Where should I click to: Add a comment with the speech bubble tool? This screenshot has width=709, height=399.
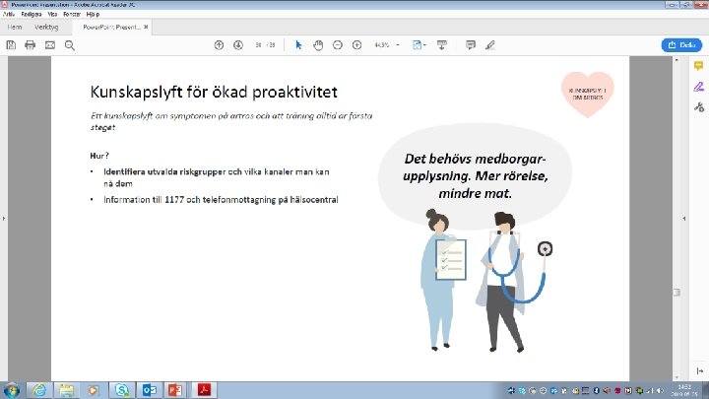[x=471, y=44]
